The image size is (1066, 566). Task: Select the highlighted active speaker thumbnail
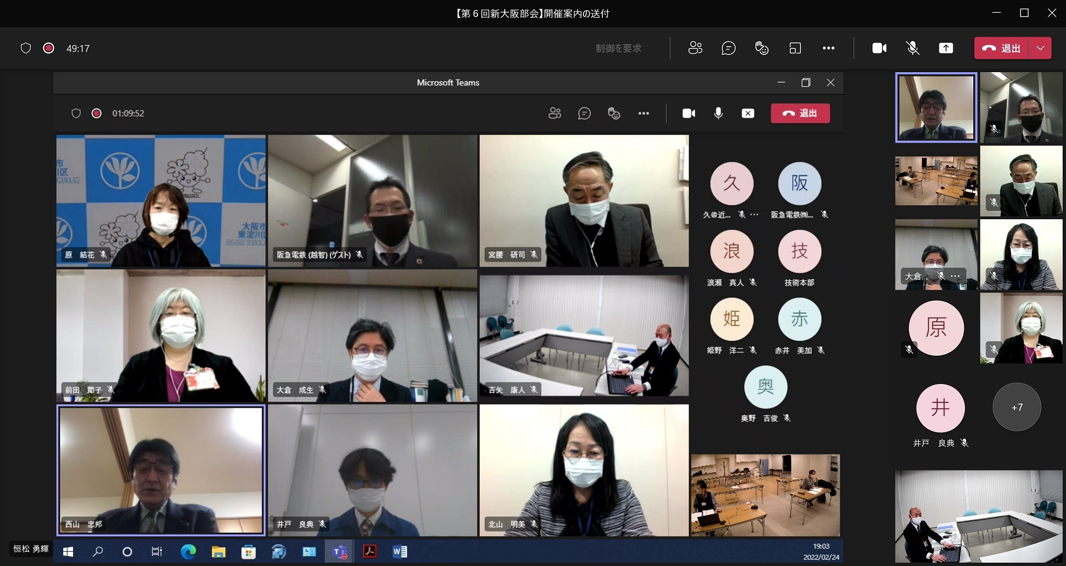click(x=936, y=108)
